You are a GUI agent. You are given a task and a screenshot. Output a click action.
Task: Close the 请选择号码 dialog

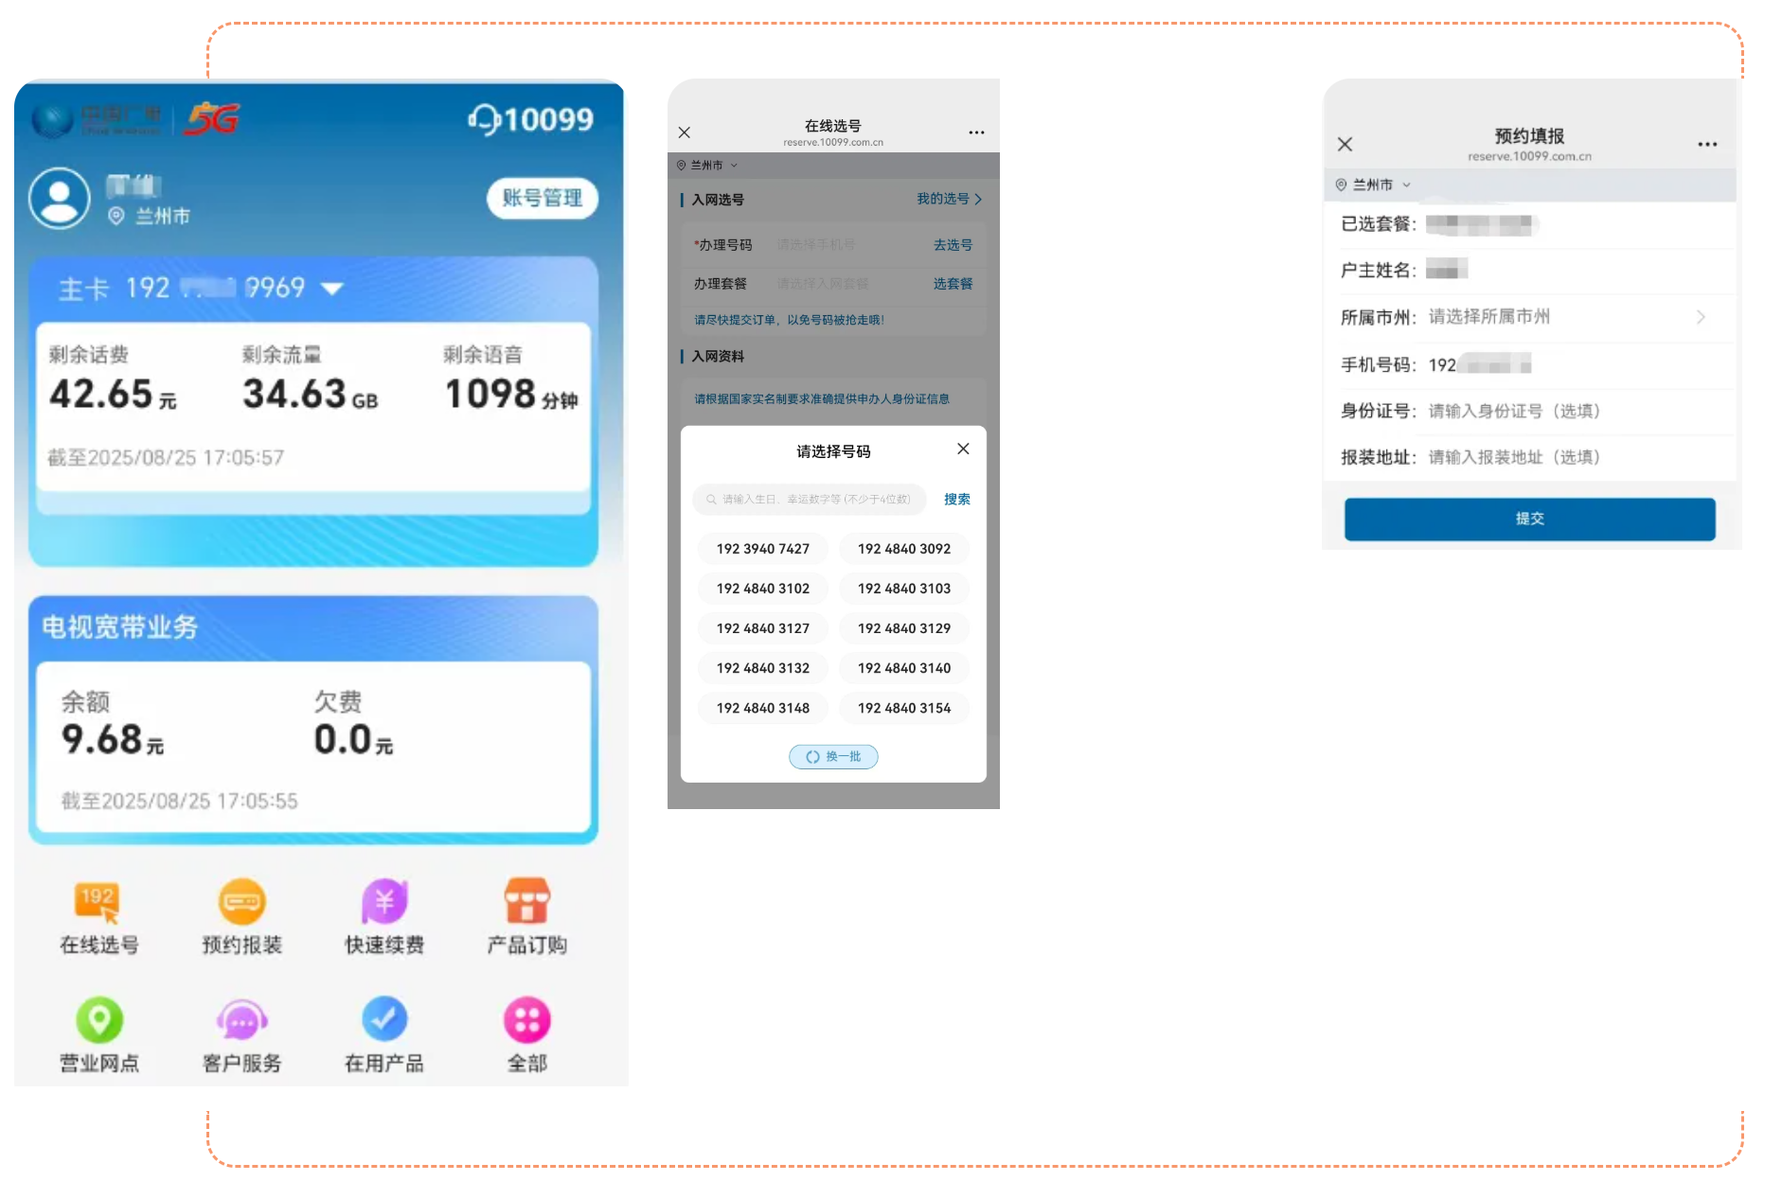[963, 449]
